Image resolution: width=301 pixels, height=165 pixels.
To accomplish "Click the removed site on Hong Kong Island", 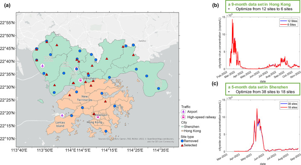I will (x=106, y=131).
